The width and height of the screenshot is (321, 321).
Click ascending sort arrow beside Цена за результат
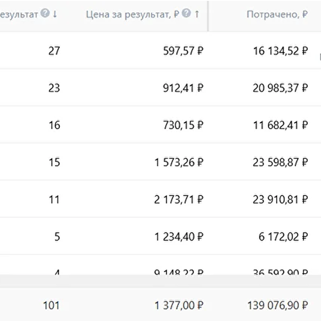click(x=197, y=14)
